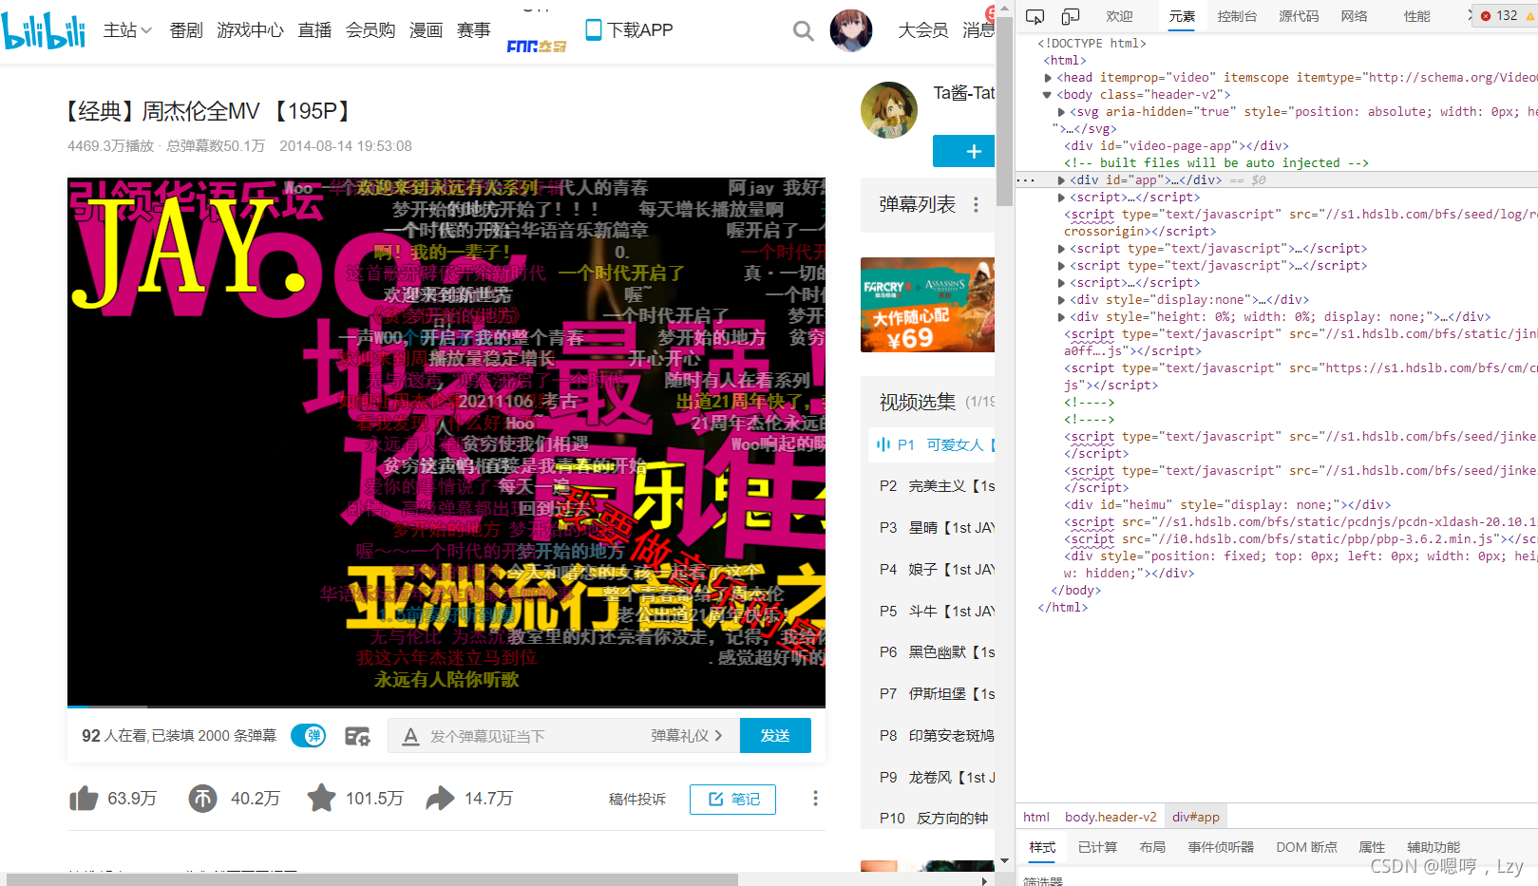Expand the div height 0% node
1538x886 pixels.
1061,317
